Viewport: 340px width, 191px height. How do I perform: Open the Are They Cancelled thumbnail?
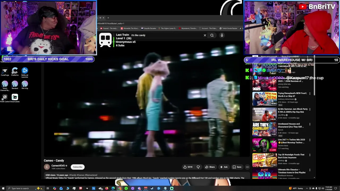(264, 129)
